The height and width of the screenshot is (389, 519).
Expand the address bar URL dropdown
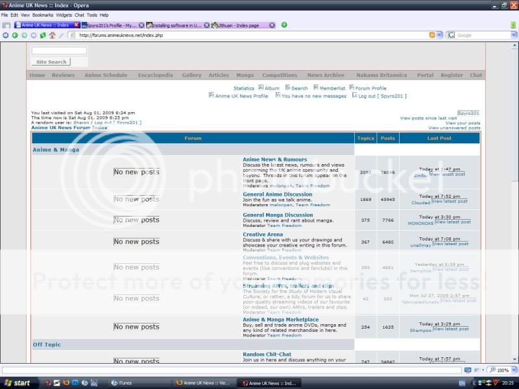click(x=439, y=35)
